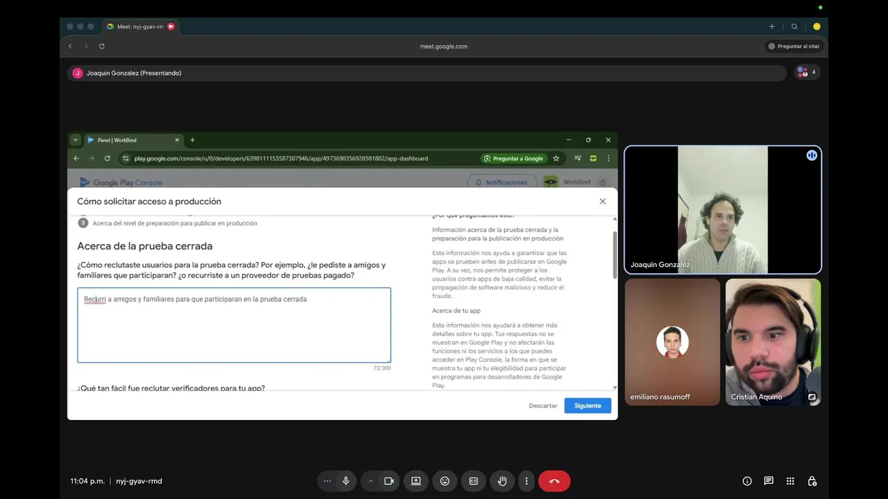Click Siguiente button in the dialog
The height and width of the screenshot is (499, 888).
[x=588, y=405]
